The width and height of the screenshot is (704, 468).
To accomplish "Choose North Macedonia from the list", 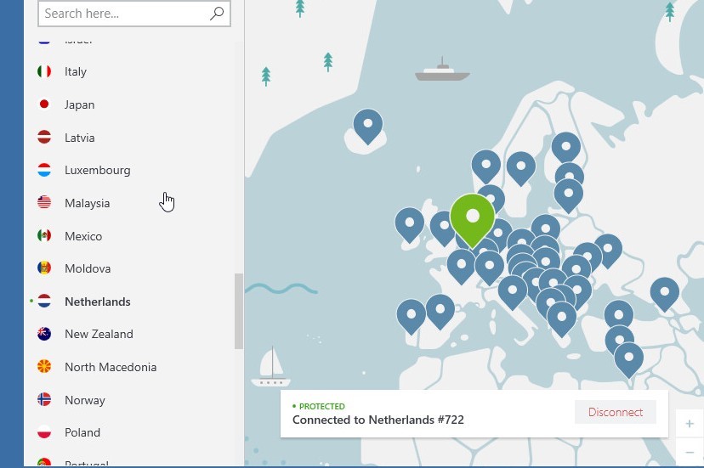I will point(111,368).
